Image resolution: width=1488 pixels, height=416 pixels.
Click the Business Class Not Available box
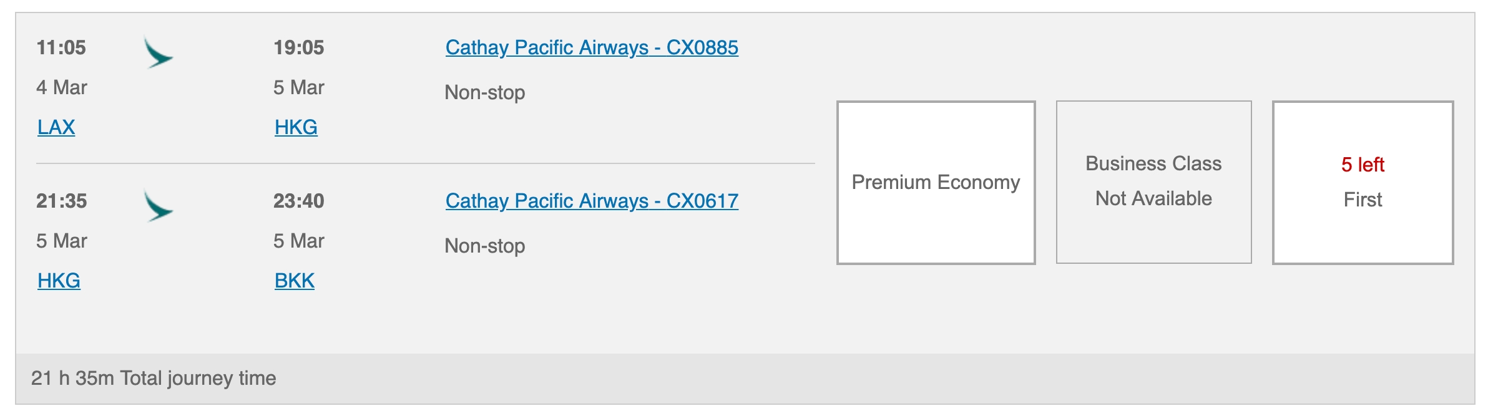pos(1153,182)
